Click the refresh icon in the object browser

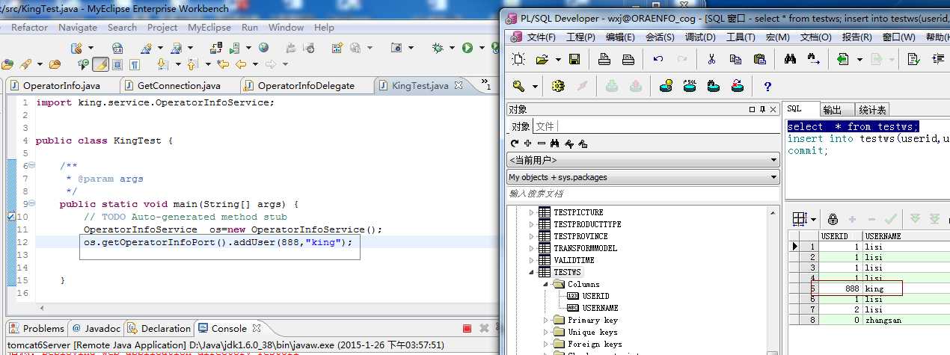[x=515, y=143]
